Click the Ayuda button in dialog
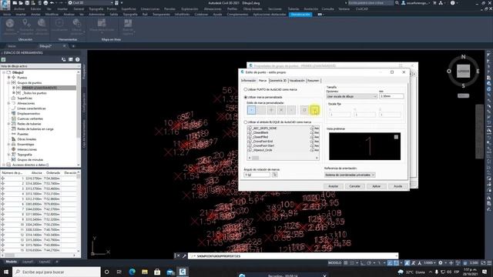 (397, 186)
